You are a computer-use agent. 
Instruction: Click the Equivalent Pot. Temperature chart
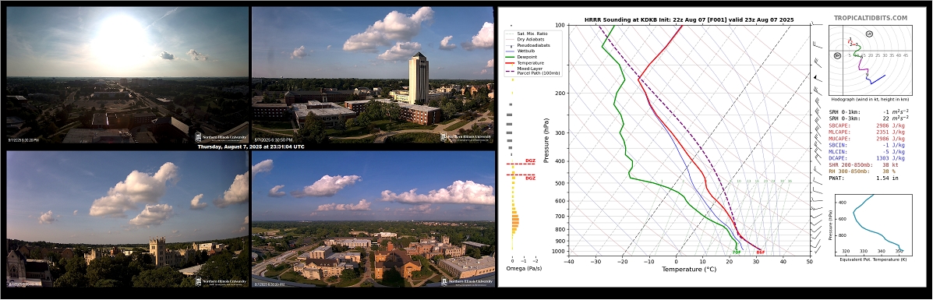click(x=869, y=224)
